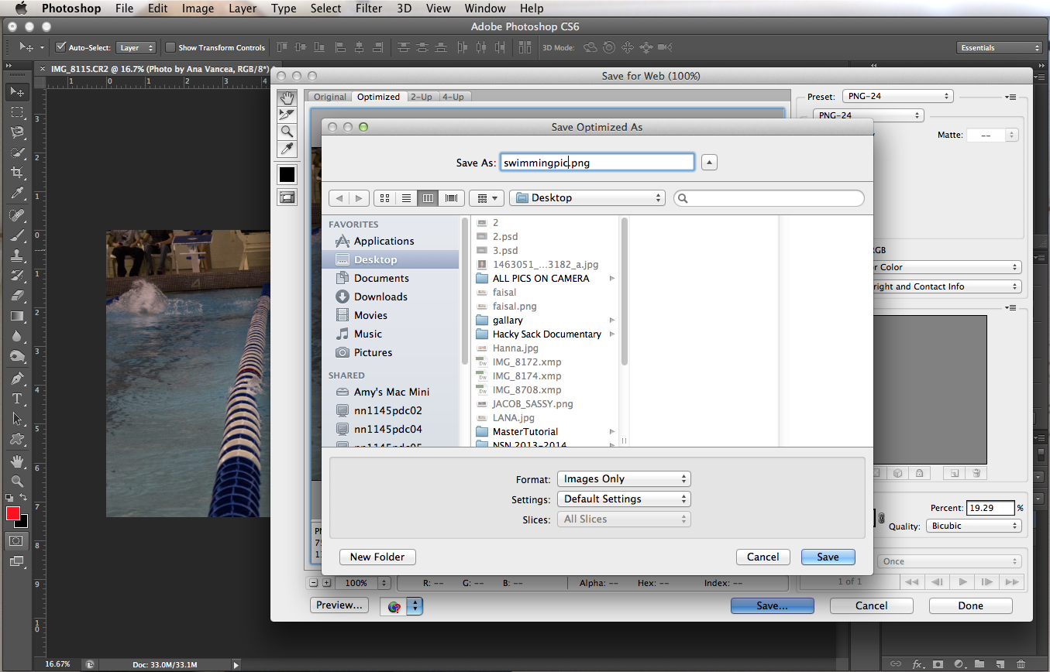Select the History Brush tool
1050x672 pixels.
16,276
